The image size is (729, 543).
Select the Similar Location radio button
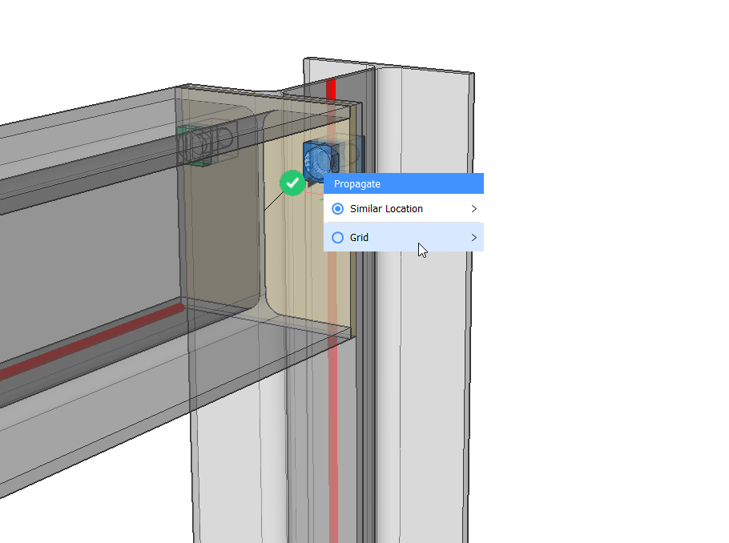[337, 209]
